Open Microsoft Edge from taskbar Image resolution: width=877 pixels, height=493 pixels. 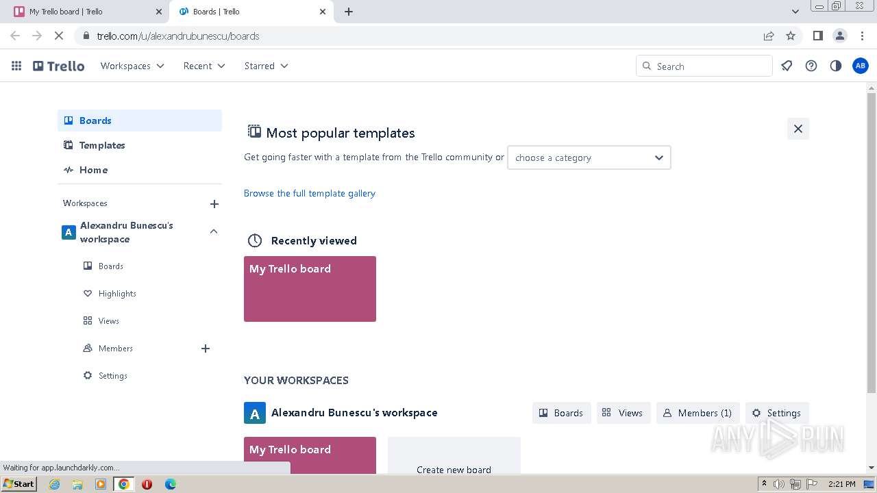pos(171,484)
